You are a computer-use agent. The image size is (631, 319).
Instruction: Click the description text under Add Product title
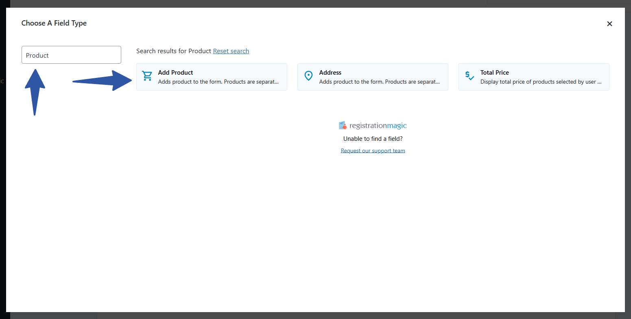pyautogui.click(x=218, y=82)
